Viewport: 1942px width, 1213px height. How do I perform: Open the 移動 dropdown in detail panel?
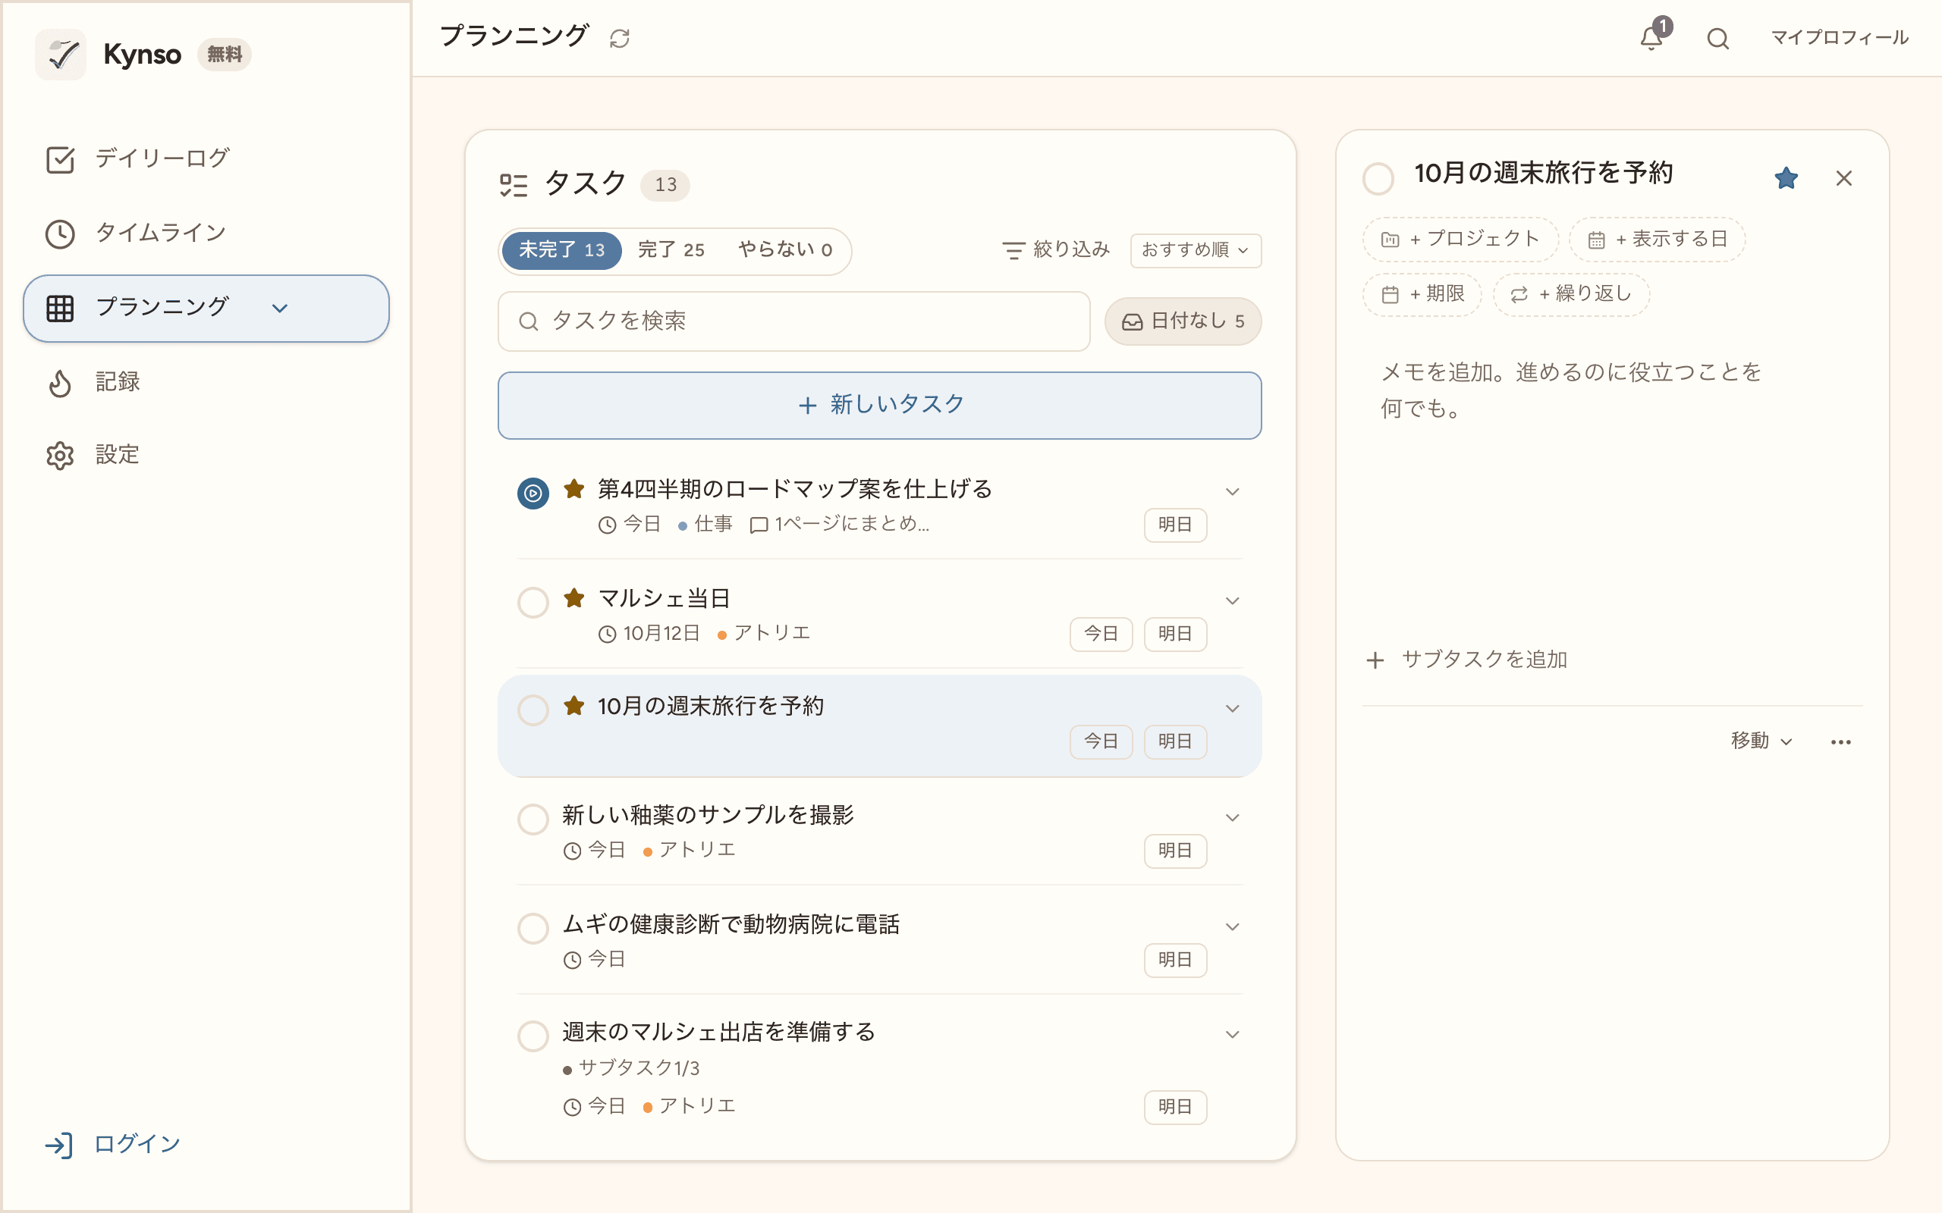tap(1761, 741)
